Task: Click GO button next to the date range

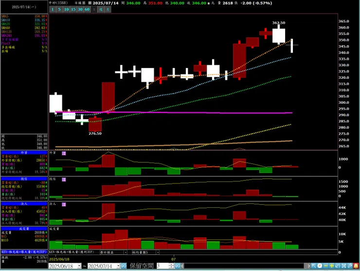Action: click(x=124, y=266)
